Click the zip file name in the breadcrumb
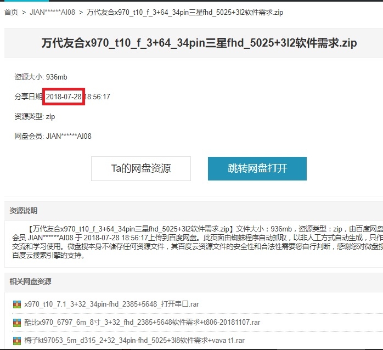The width and height of the screenshot is (383, 350). tap(185, 12)
